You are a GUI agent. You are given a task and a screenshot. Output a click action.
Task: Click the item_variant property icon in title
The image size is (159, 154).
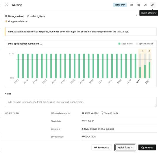tap(6, 16)
